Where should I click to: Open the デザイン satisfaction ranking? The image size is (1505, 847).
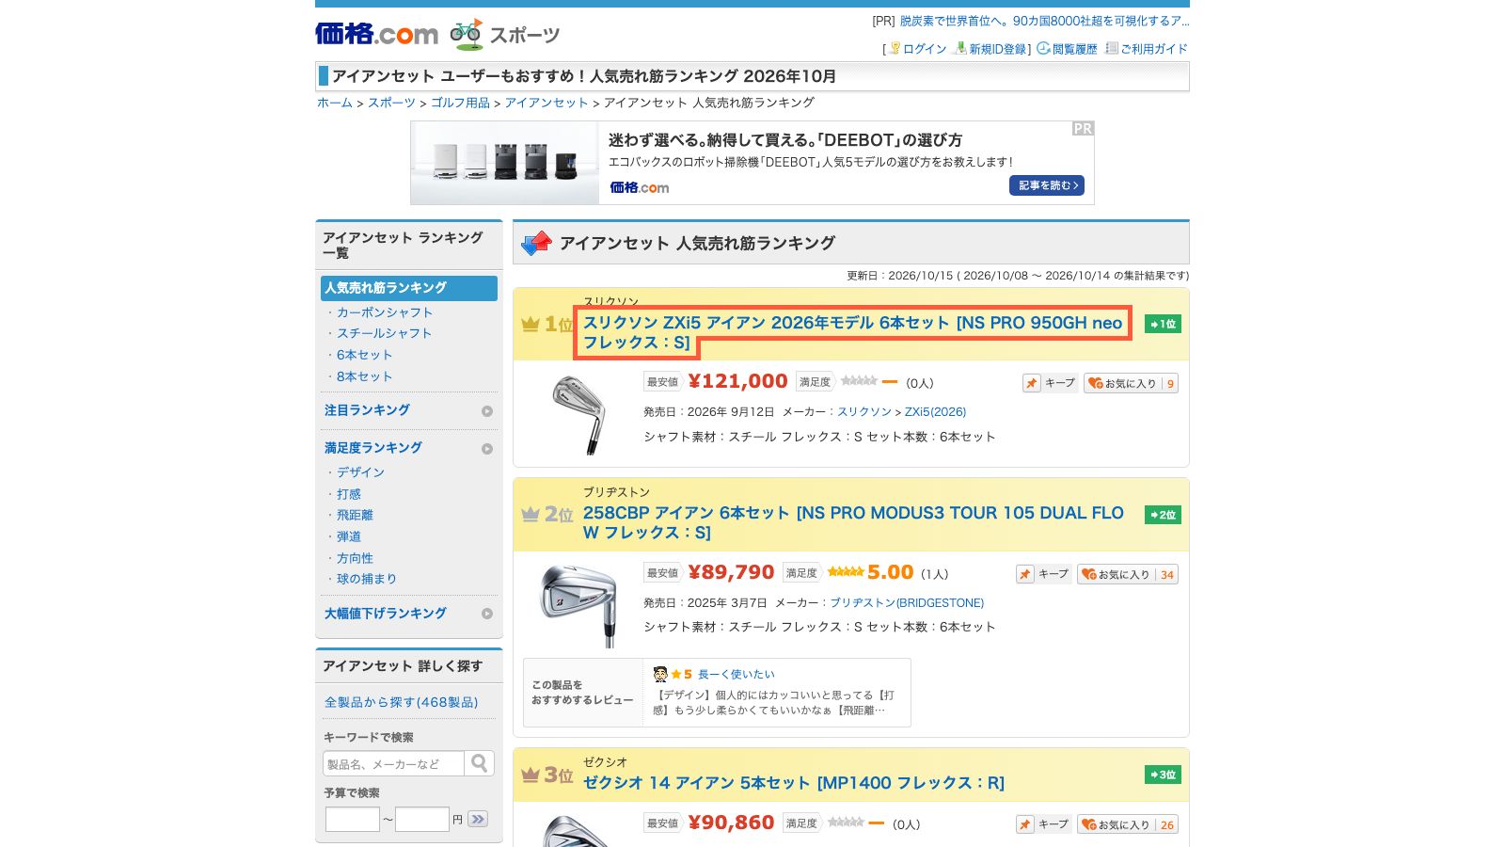[360, 472]
